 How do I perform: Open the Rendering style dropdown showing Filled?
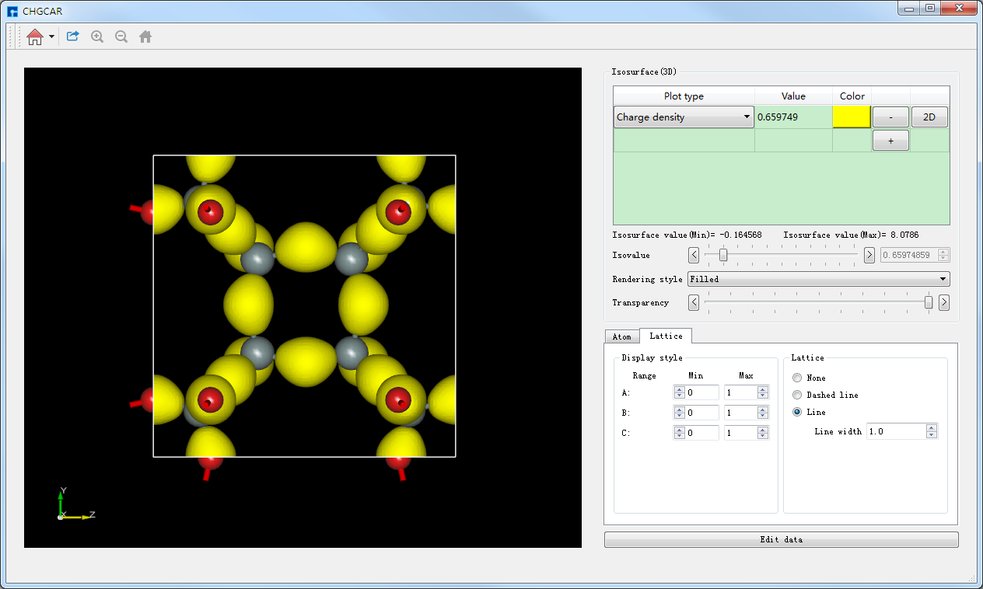click(818, 279)
